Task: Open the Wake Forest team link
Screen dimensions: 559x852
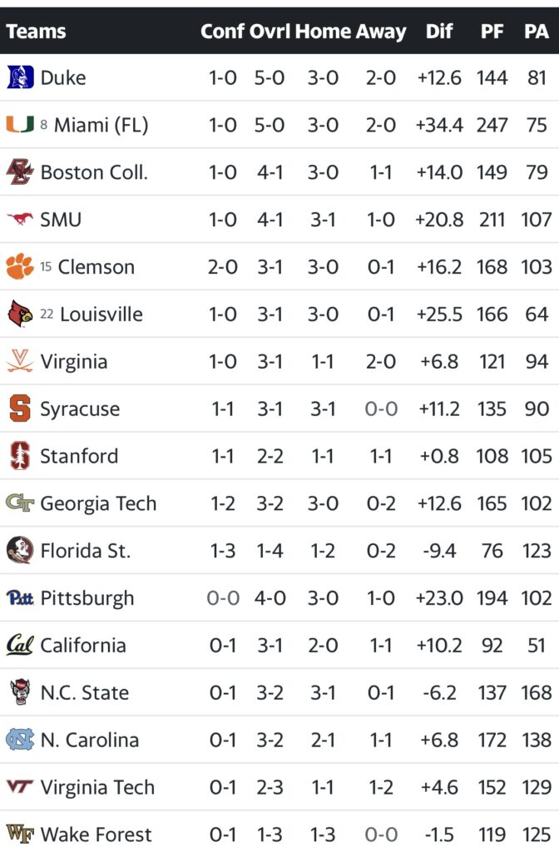Action: (x=96, y=835)
